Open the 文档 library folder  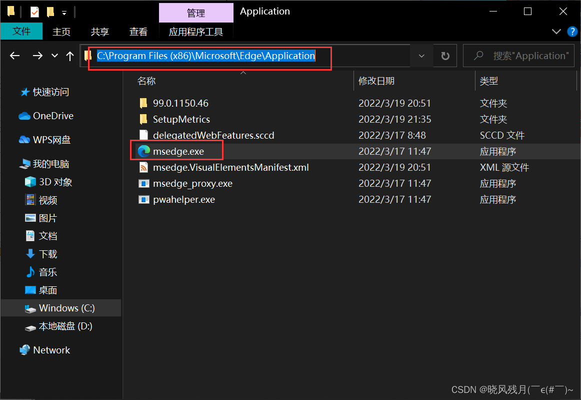pyautogui.click(x=48, y=236)
